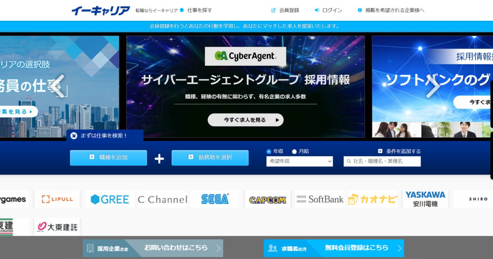Expand the 職種を追加 selector
The height and width of the screenshot is (259, 493).
(x=108, y=157)
